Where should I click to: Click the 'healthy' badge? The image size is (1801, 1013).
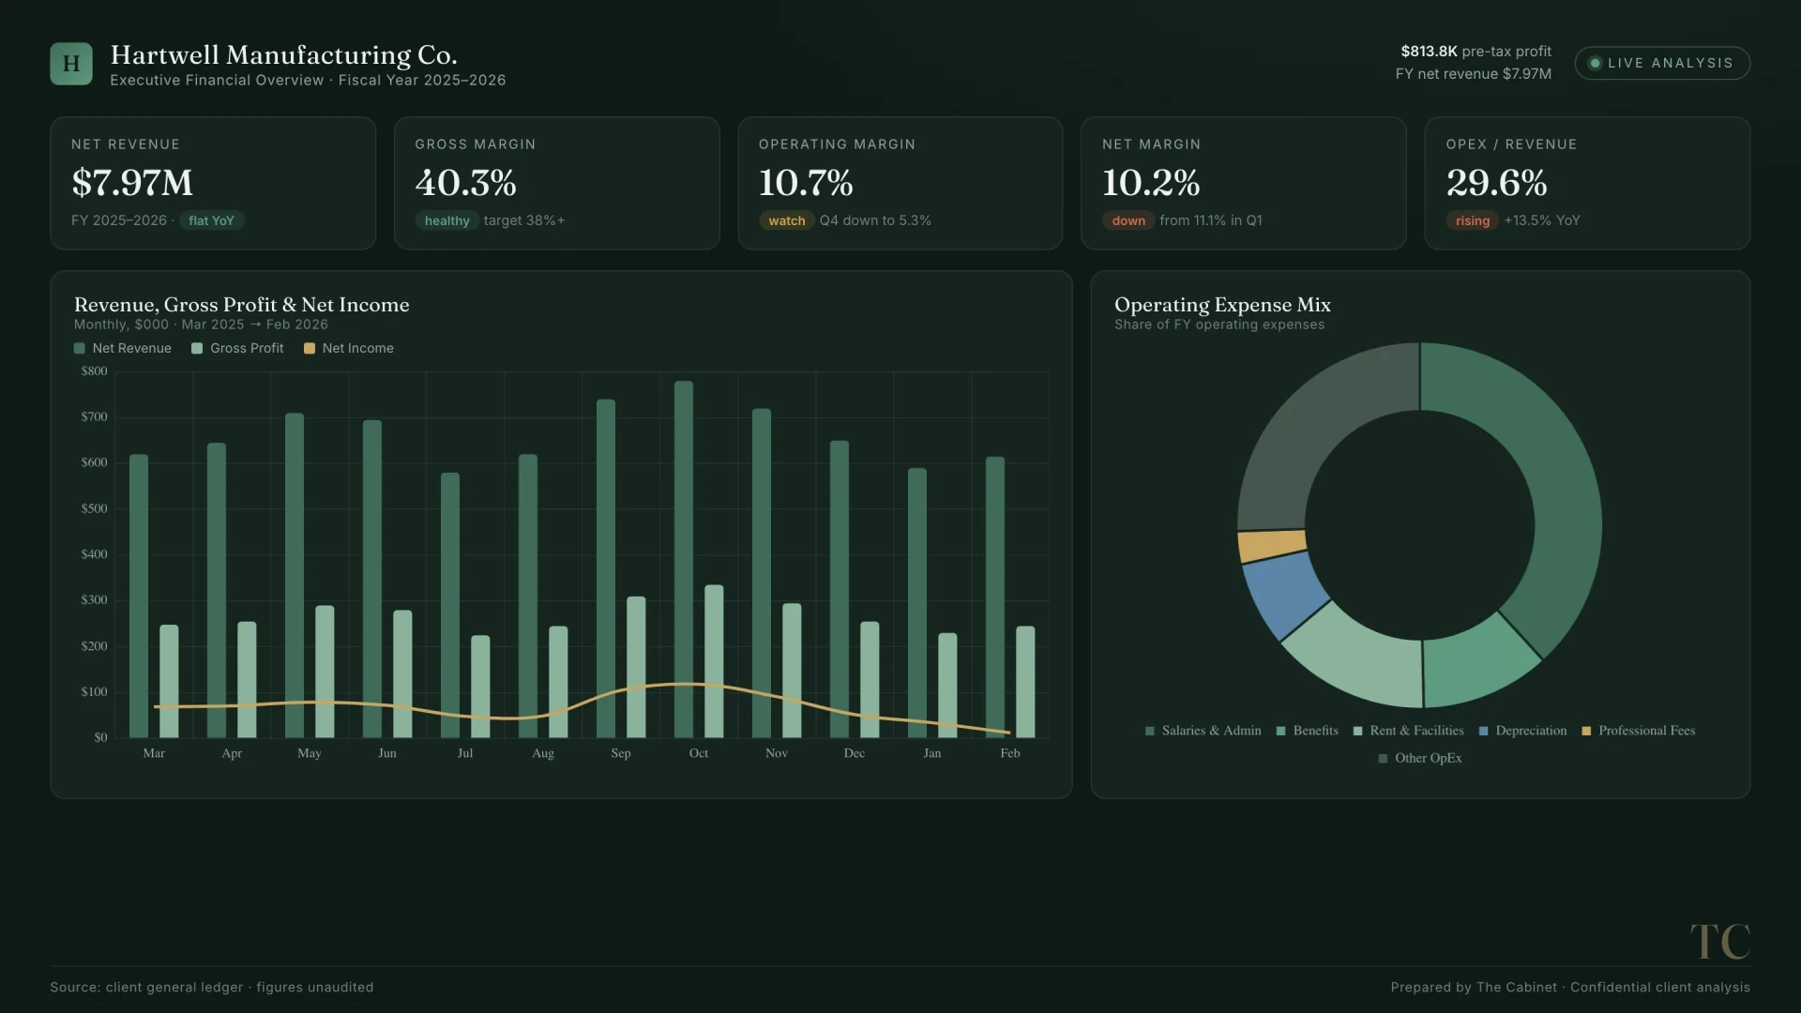click(446, 220)
